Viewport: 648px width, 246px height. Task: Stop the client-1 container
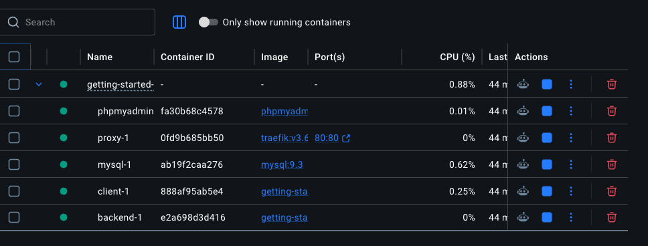tap(547, 191)
